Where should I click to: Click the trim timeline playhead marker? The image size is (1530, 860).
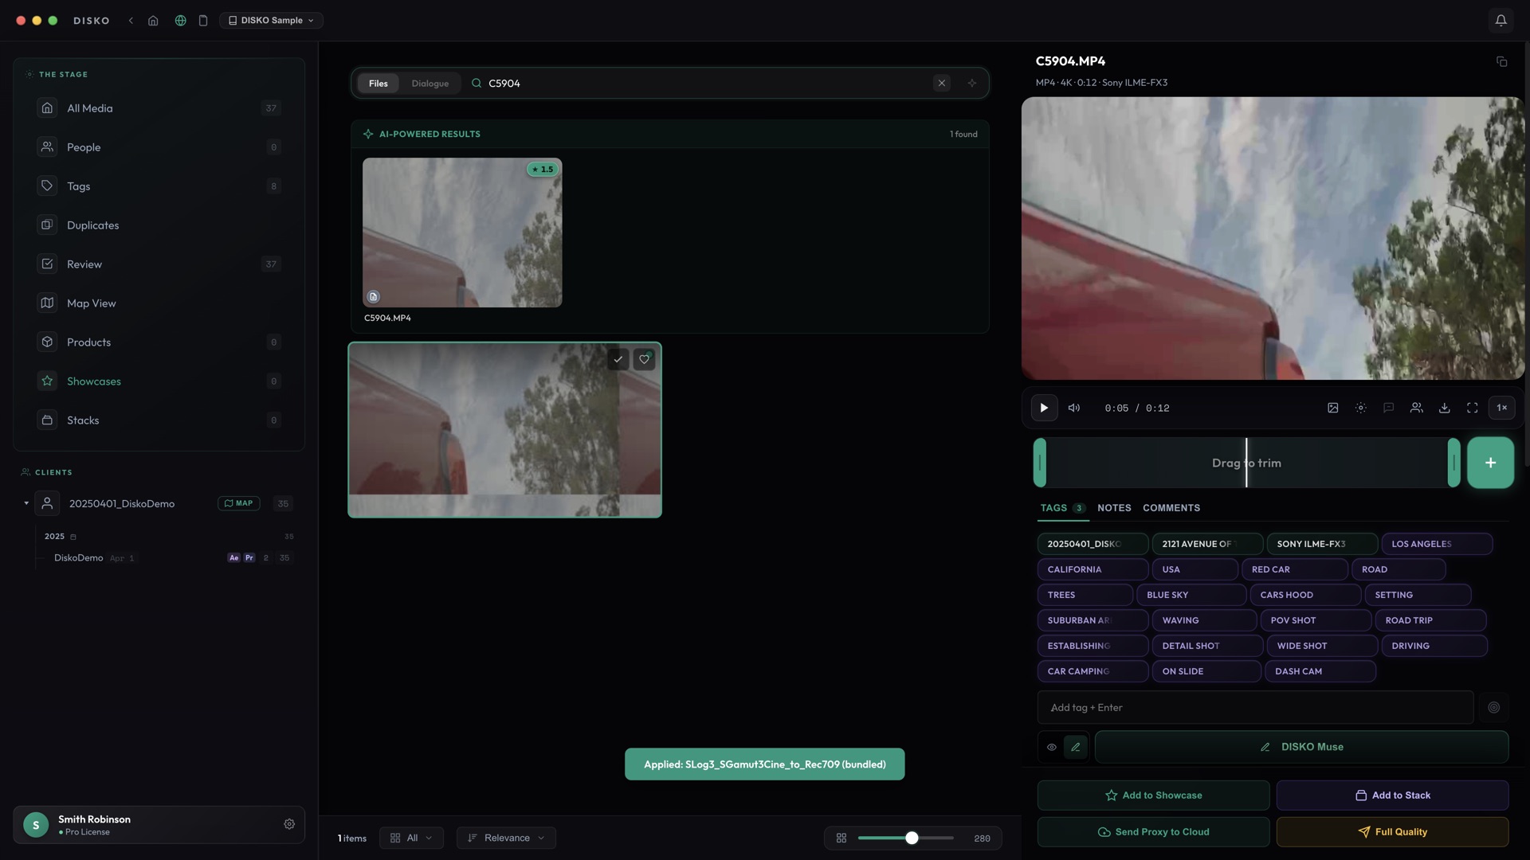[x=1246, y=463]
